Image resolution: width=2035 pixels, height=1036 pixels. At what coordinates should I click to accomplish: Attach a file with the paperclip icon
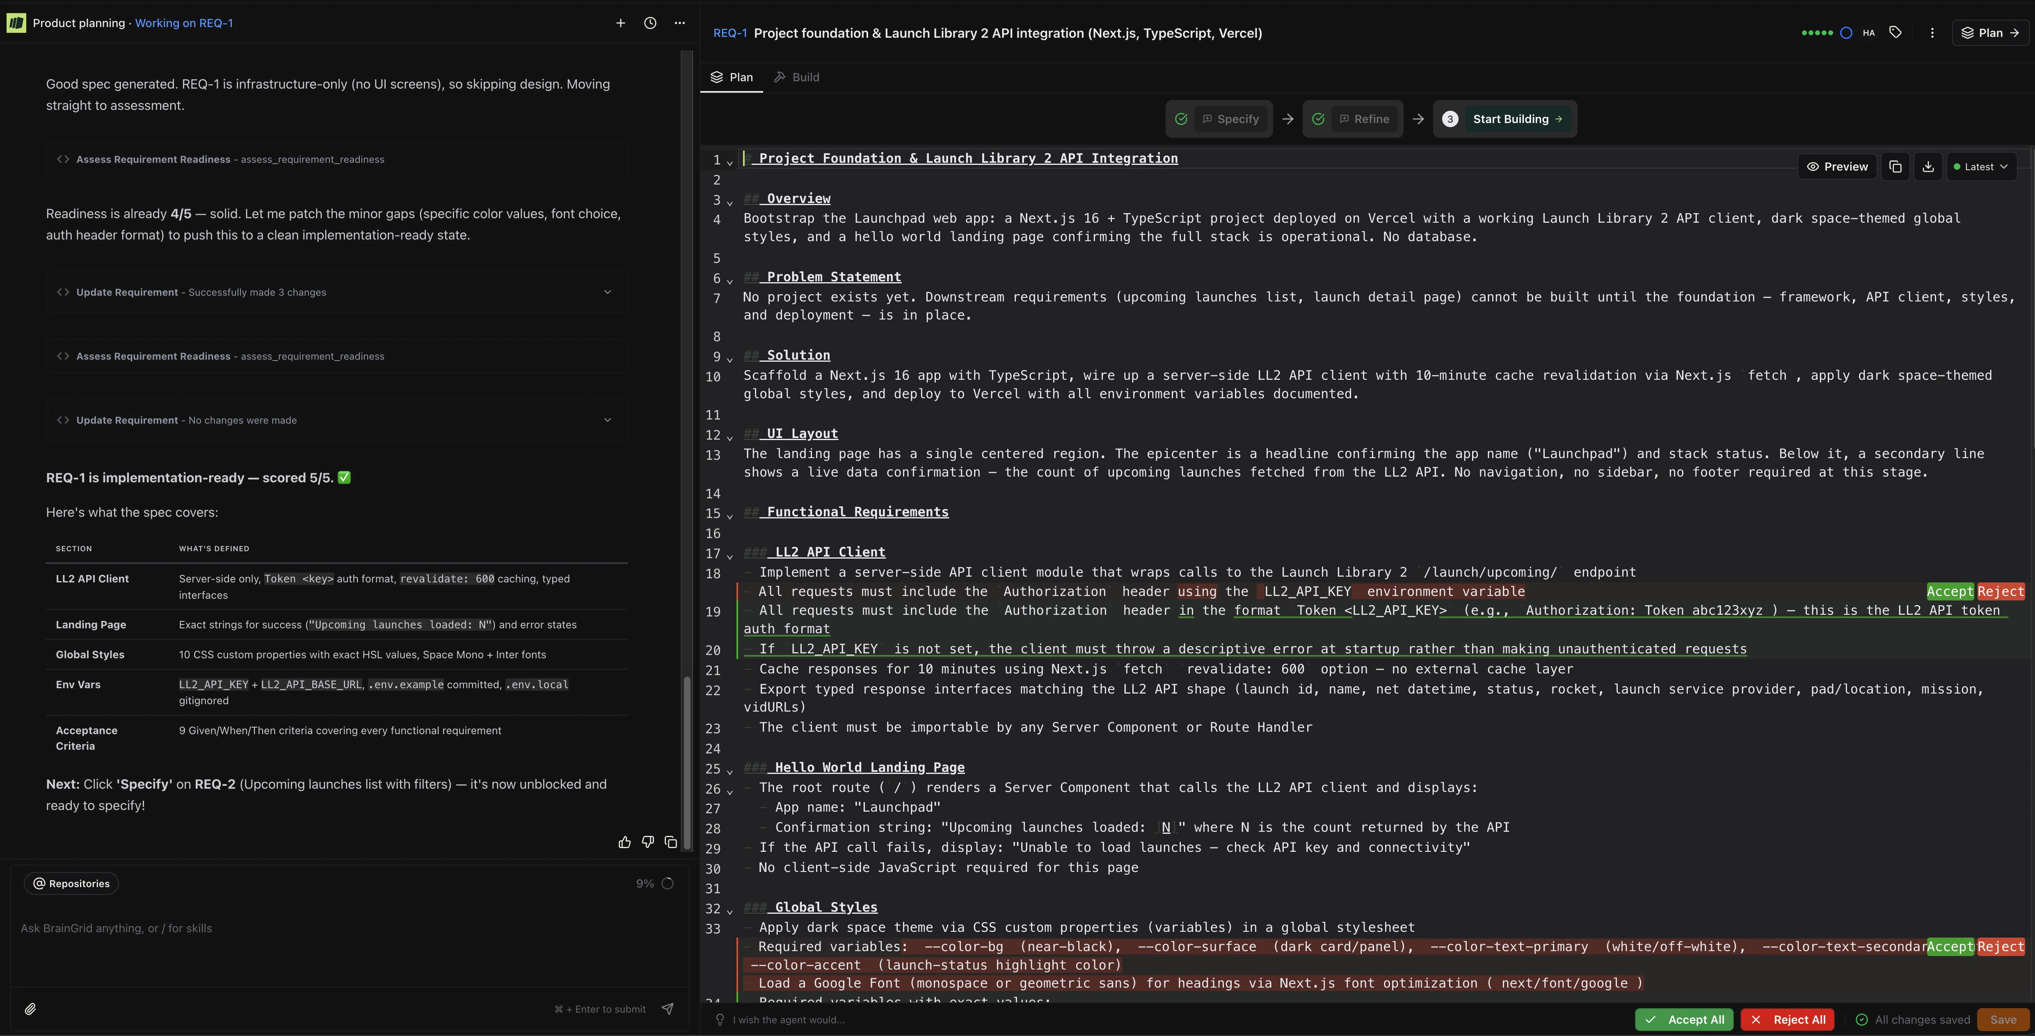pyautogui.click(x=31, y=1009)
